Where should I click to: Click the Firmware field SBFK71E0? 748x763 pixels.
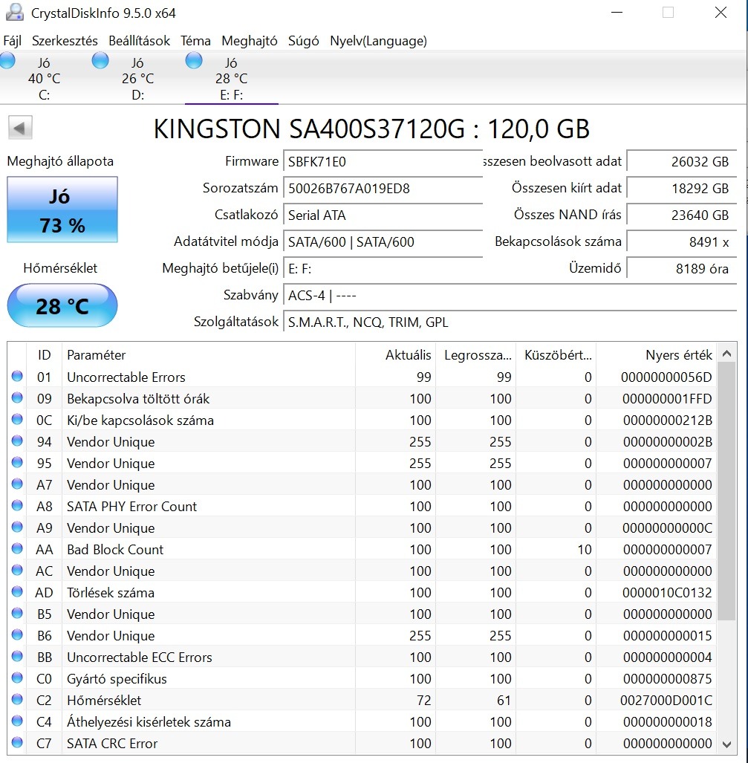click(x=383, y=161)
